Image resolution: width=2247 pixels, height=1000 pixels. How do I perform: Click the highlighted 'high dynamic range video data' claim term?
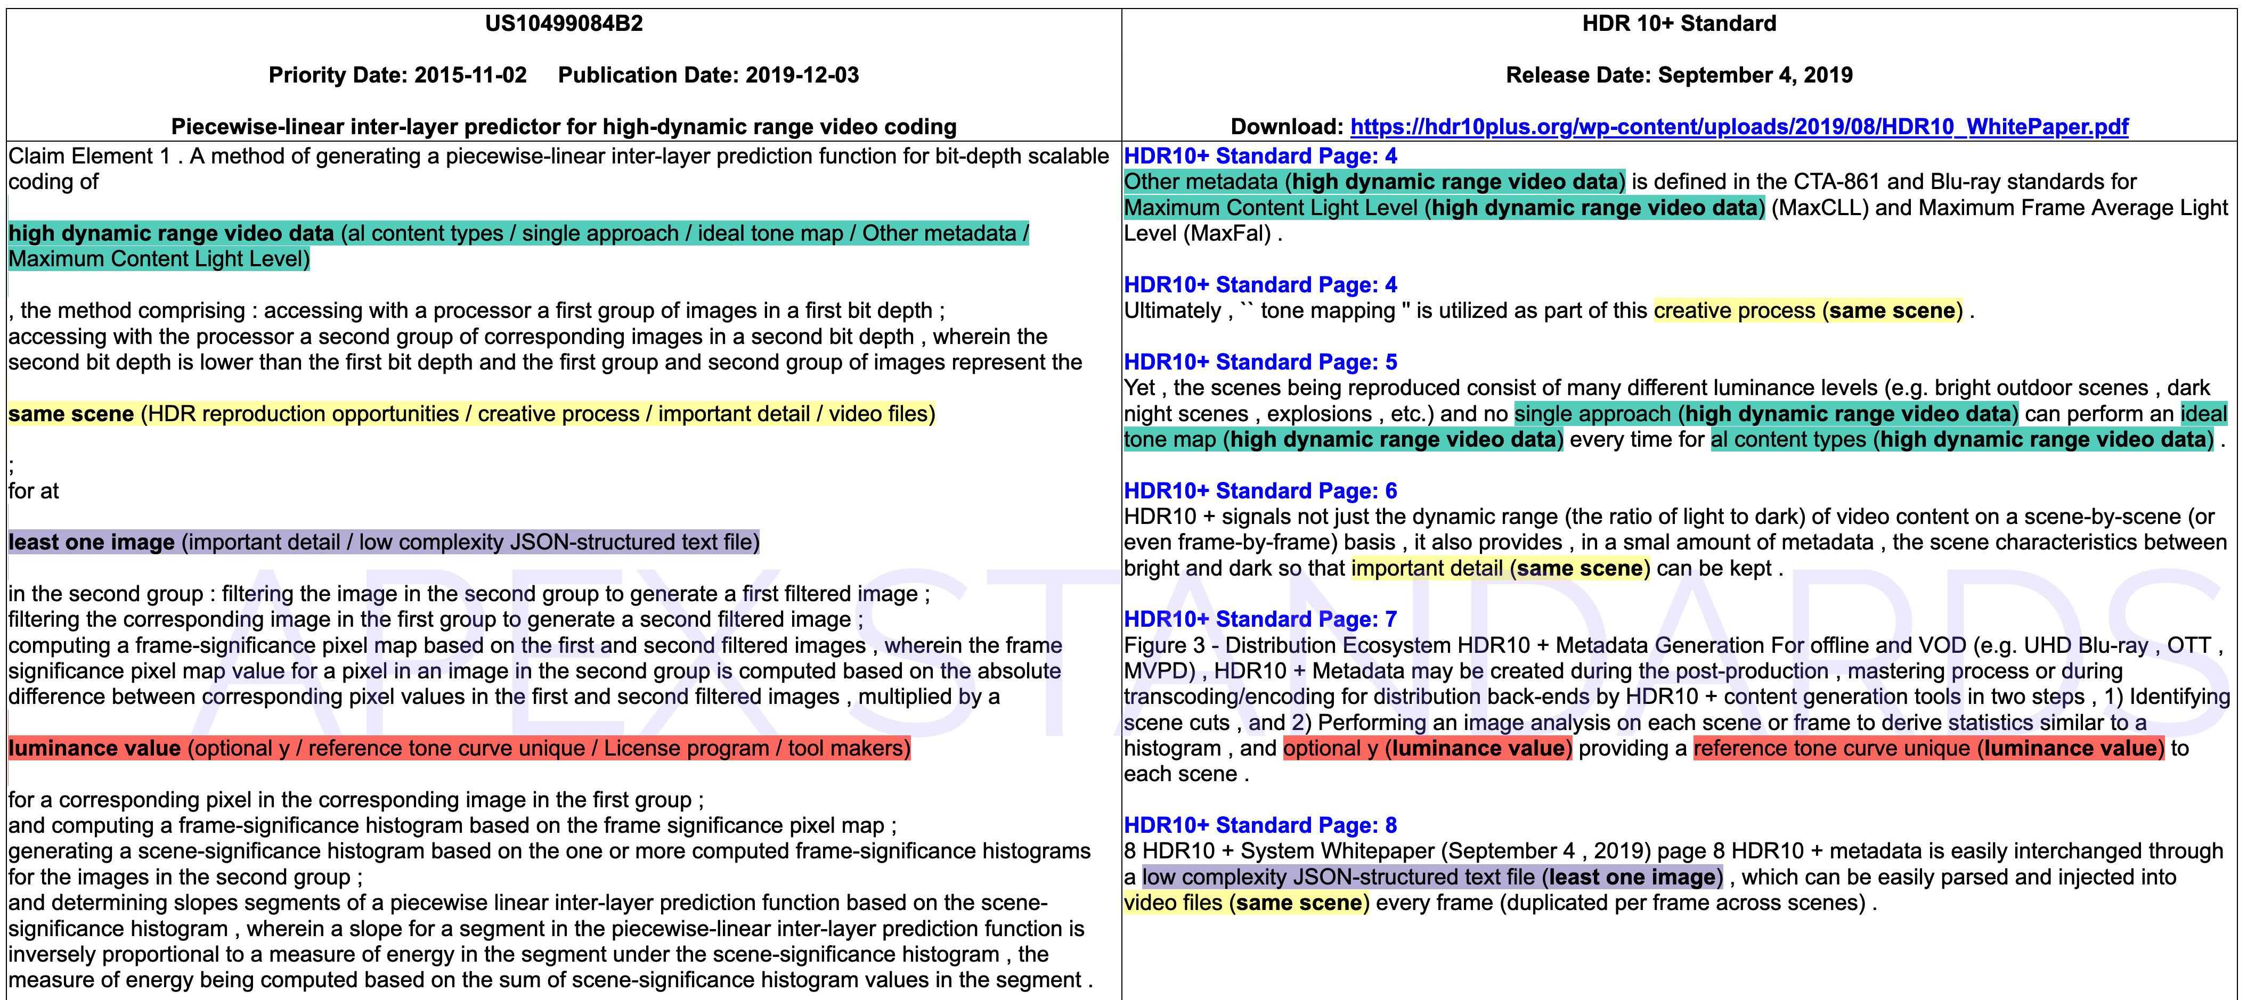171,234
